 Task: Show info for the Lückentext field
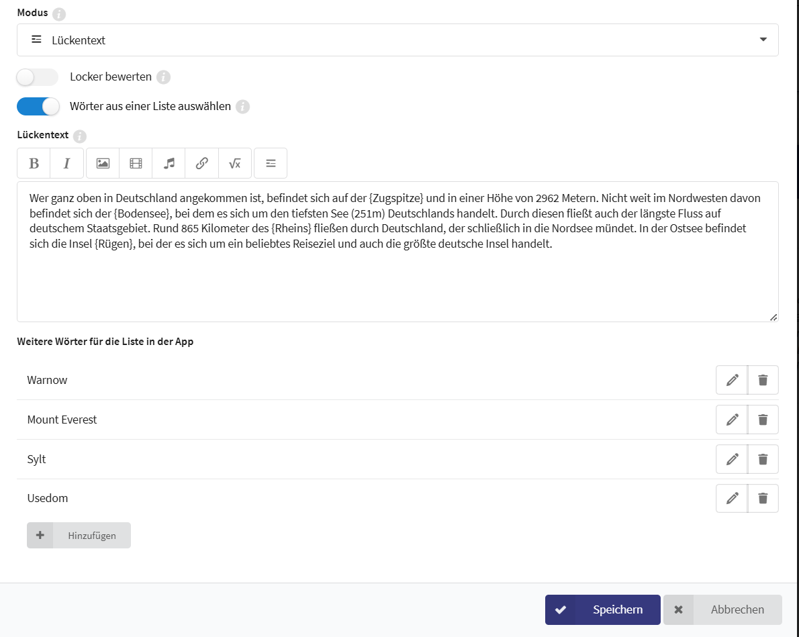[x=79, y=136]
